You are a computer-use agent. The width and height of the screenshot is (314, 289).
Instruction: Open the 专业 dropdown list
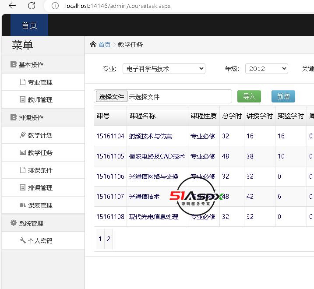pyautogui.click(x=164, y=69)
